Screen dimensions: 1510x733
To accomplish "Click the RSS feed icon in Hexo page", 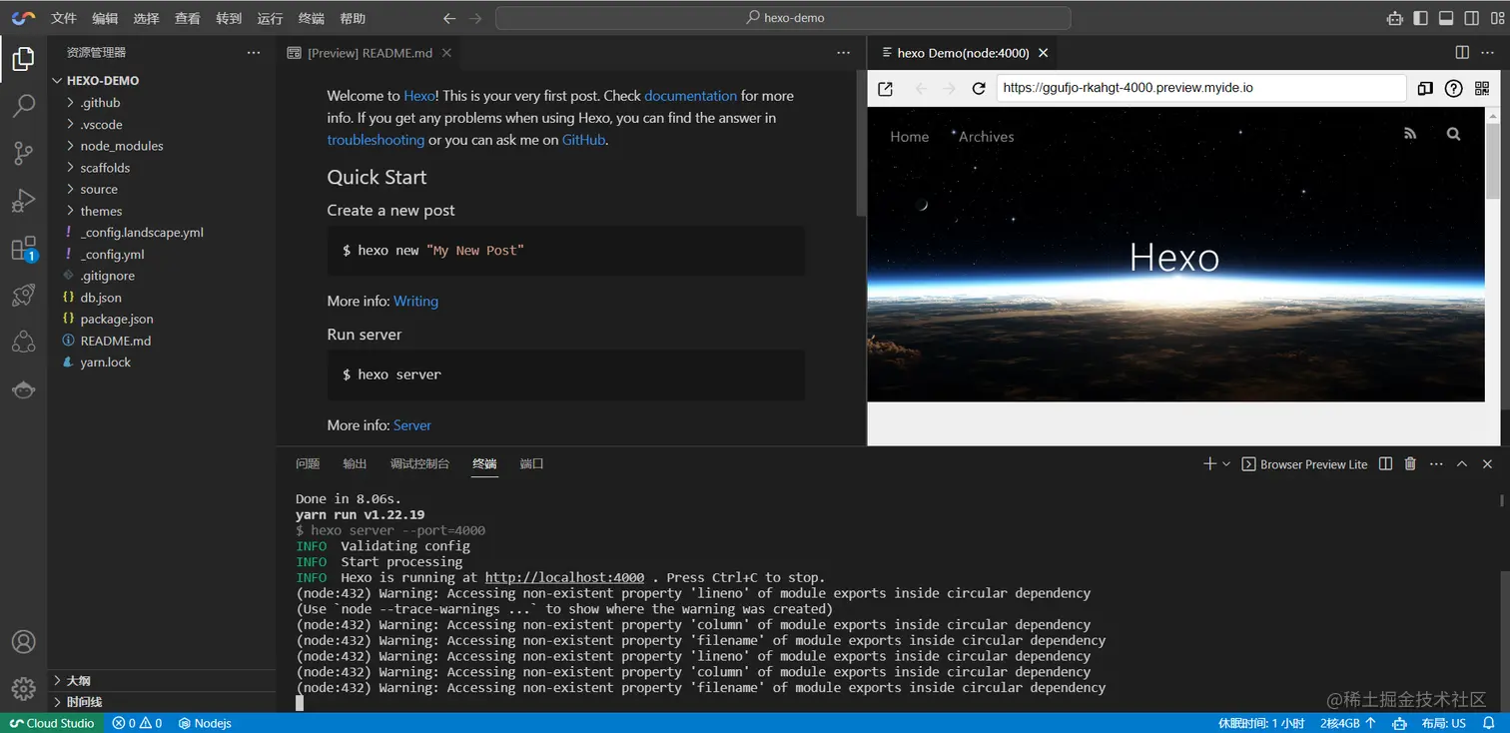I will point(1410,134).
